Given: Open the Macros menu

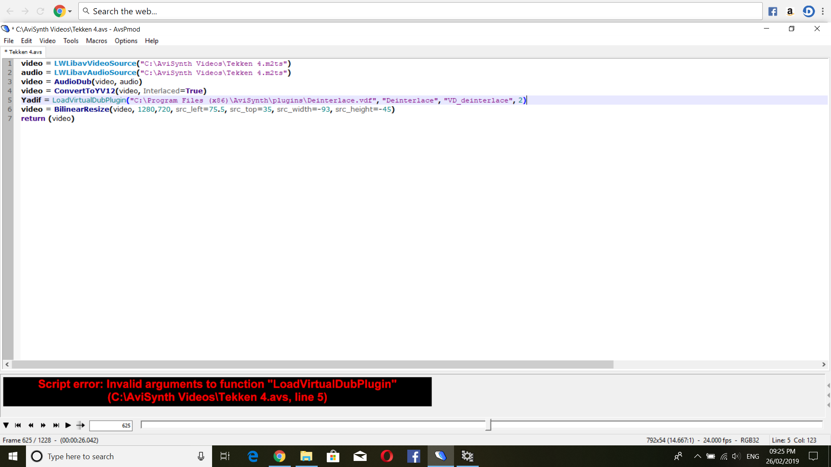Looking at the screenshot, I should tap(96, 41).
